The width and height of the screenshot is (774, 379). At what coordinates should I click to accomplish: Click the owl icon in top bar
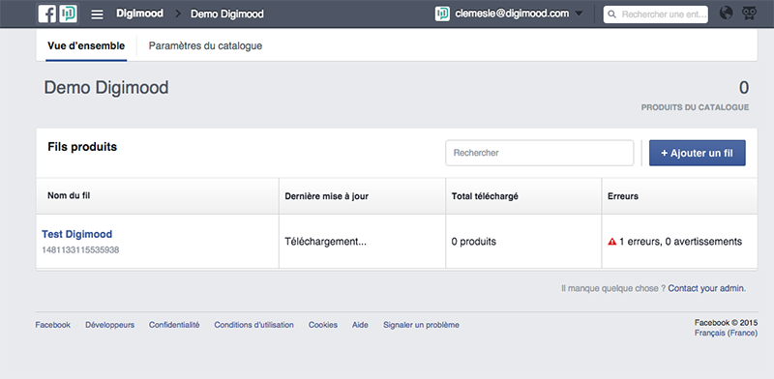(x=749, y=14)
